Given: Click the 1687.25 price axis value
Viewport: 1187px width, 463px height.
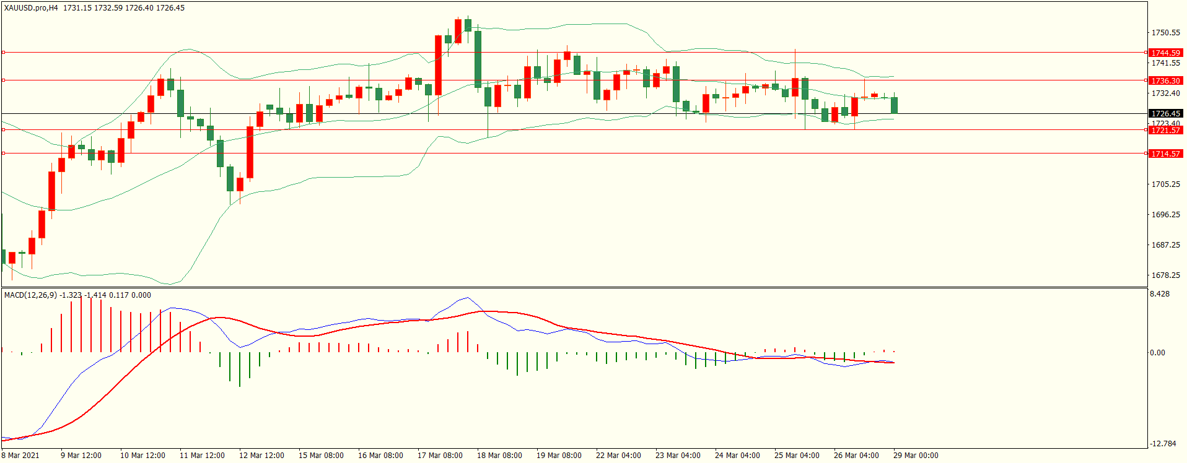Looking at the screenshot, I should click(x=1165, y=244).
